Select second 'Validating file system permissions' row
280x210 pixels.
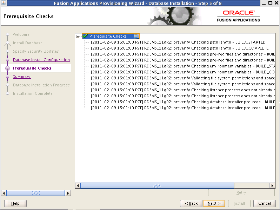(183, 84)
